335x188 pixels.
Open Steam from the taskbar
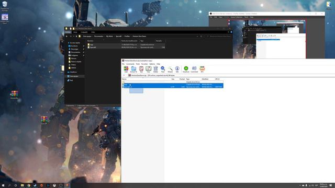35,185
